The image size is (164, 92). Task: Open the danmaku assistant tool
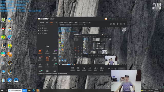(40, 52)
